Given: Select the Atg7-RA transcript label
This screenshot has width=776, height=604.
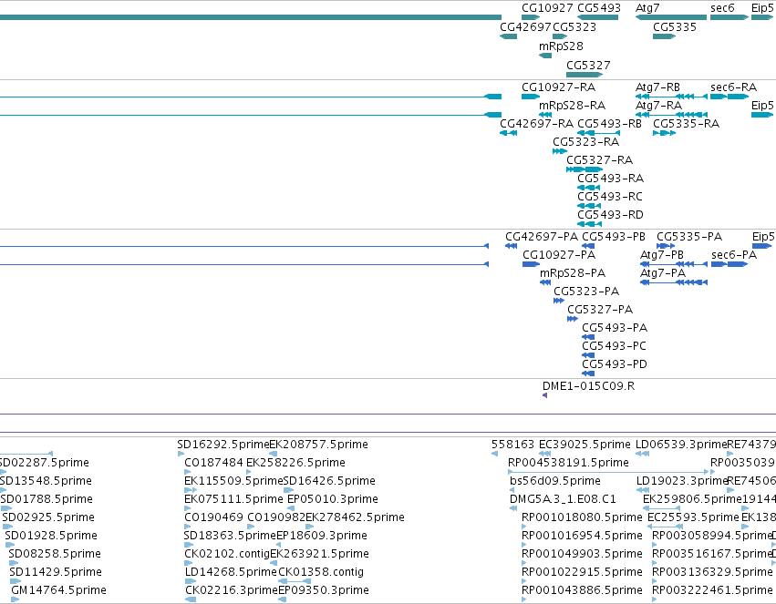Looking at the screenshot, I should [658, 106].
